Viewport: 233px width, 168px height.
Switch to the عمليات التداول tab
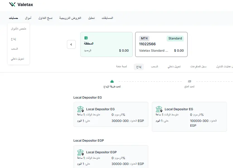click(x=224, y=66)
